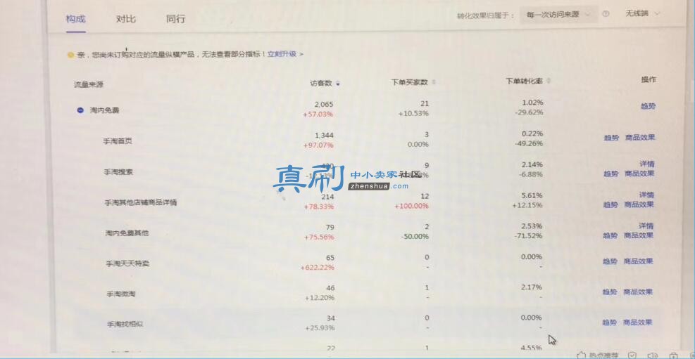Image resolution: width=695 pixels, height=359 pixels.
Task: Click the shield security icon
Action: [x=632, y=355]
